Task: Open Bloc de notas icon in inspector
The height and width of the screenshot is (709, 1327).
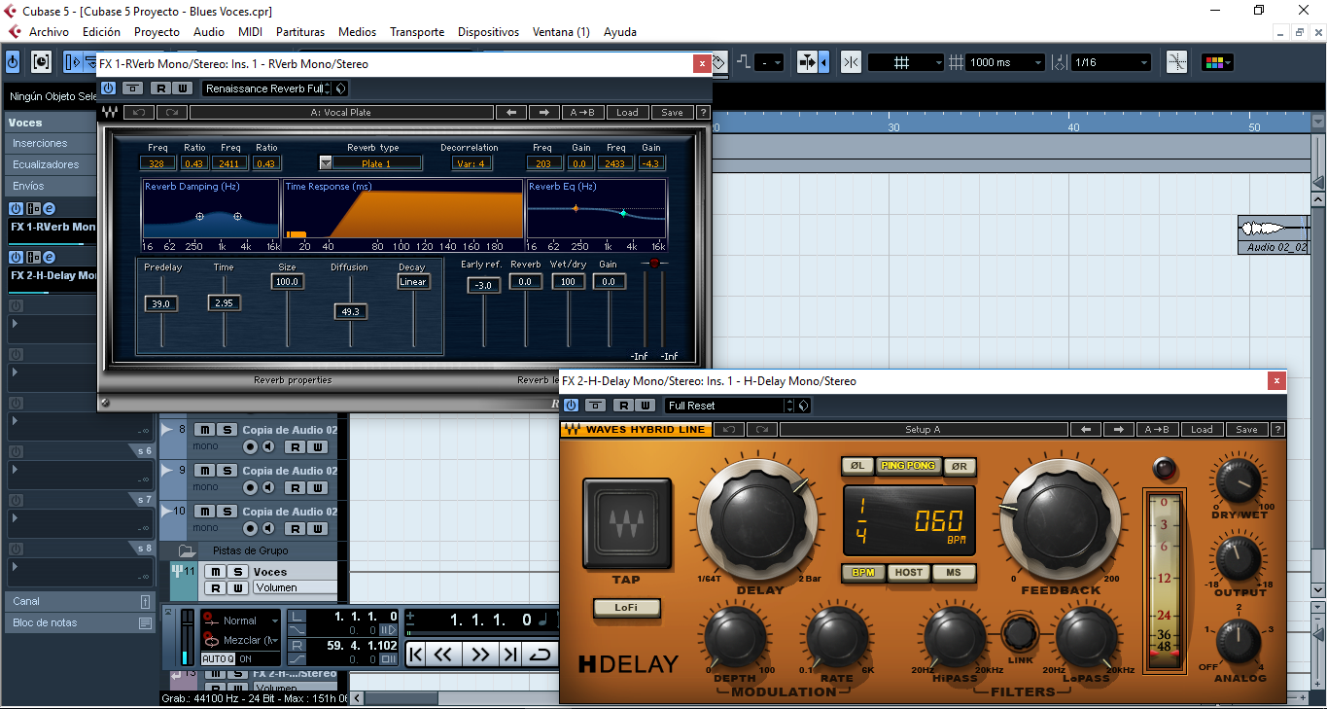Action: pos(145,623)
